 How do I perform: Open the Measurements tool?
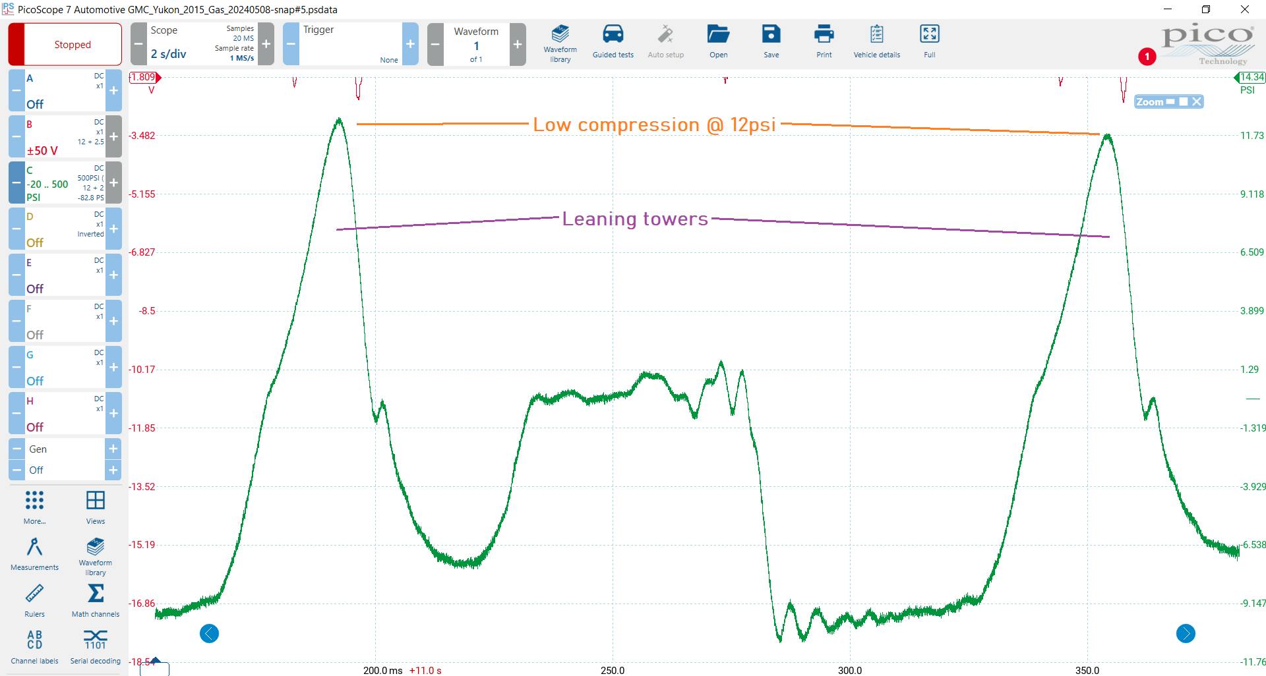[34, 553]
